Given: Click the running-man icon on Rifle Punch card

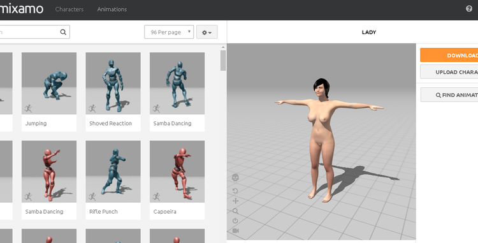Looking at the screenshot, I should click(x=92, y=196).
